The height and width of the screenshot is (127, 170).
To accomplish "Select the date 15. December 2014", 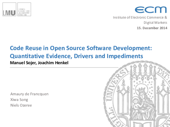I will click(152, 28).
